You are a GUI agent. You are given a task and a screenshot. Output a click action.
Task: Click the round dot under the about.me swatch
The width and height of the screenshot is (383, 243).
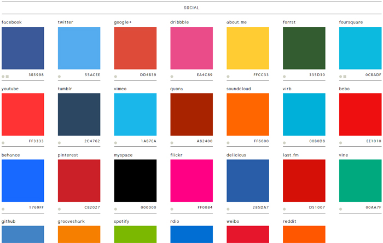coord(228,77)
